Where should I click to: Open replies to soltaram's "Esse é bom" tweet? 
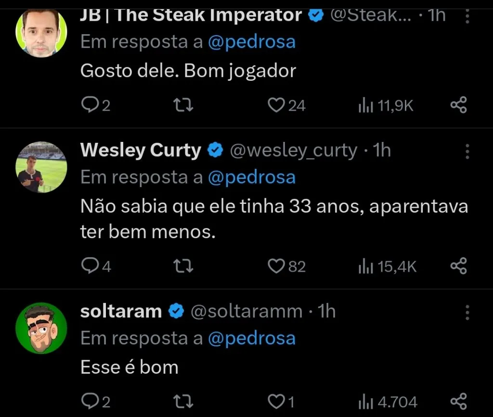pyautogui.click(x=91, y=401)
